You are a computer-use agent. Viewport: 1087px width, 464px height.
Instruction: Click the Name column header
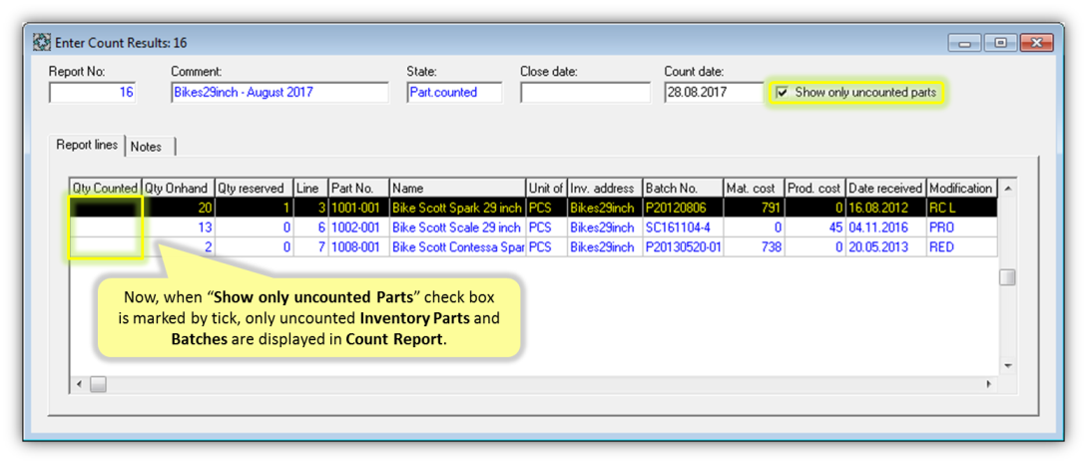[x=457, y=188]
